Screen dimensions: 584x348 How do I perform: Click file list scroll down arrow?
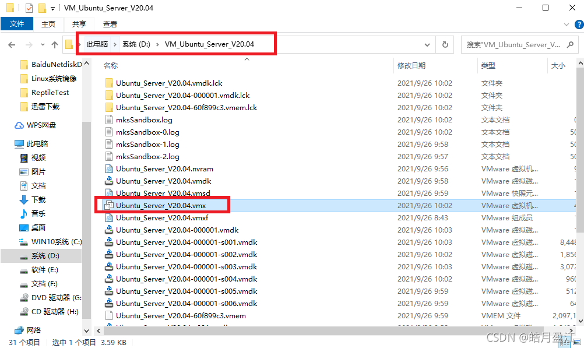[581, 321]
